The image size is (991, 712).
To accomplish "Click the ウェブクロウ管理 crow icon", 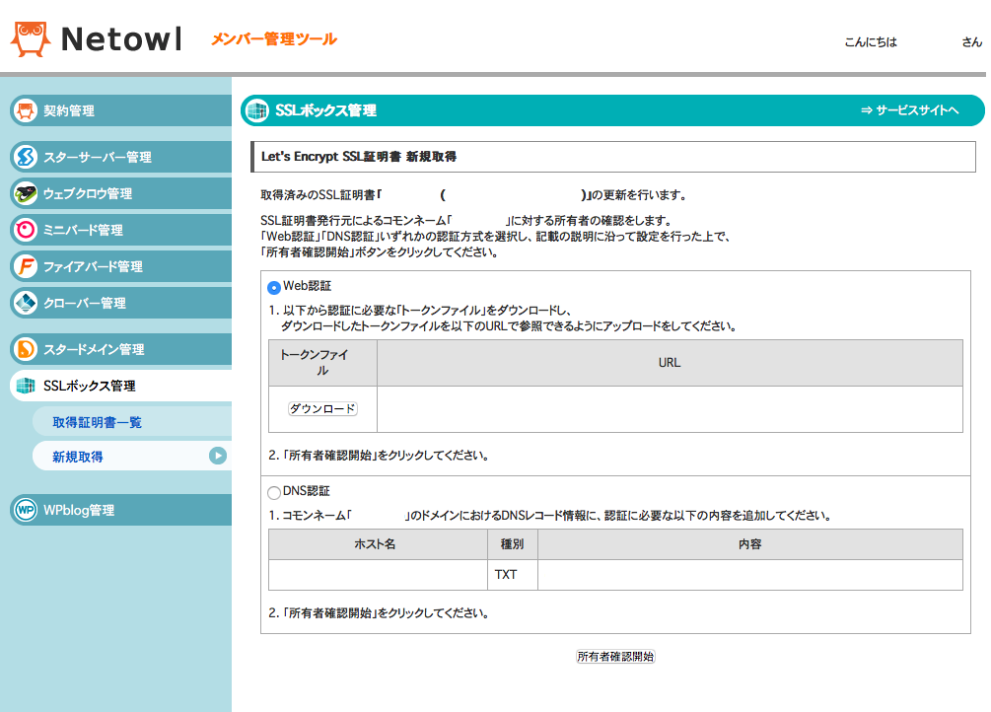I will click(26, 193).
